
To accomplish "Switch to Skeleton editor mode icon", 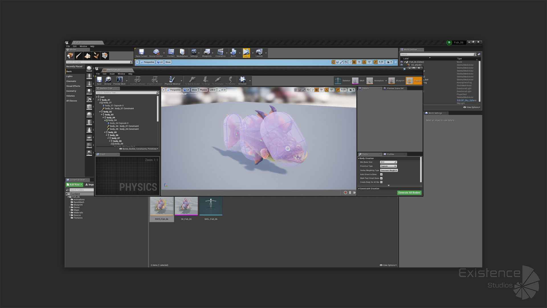I will click(338, 81).
